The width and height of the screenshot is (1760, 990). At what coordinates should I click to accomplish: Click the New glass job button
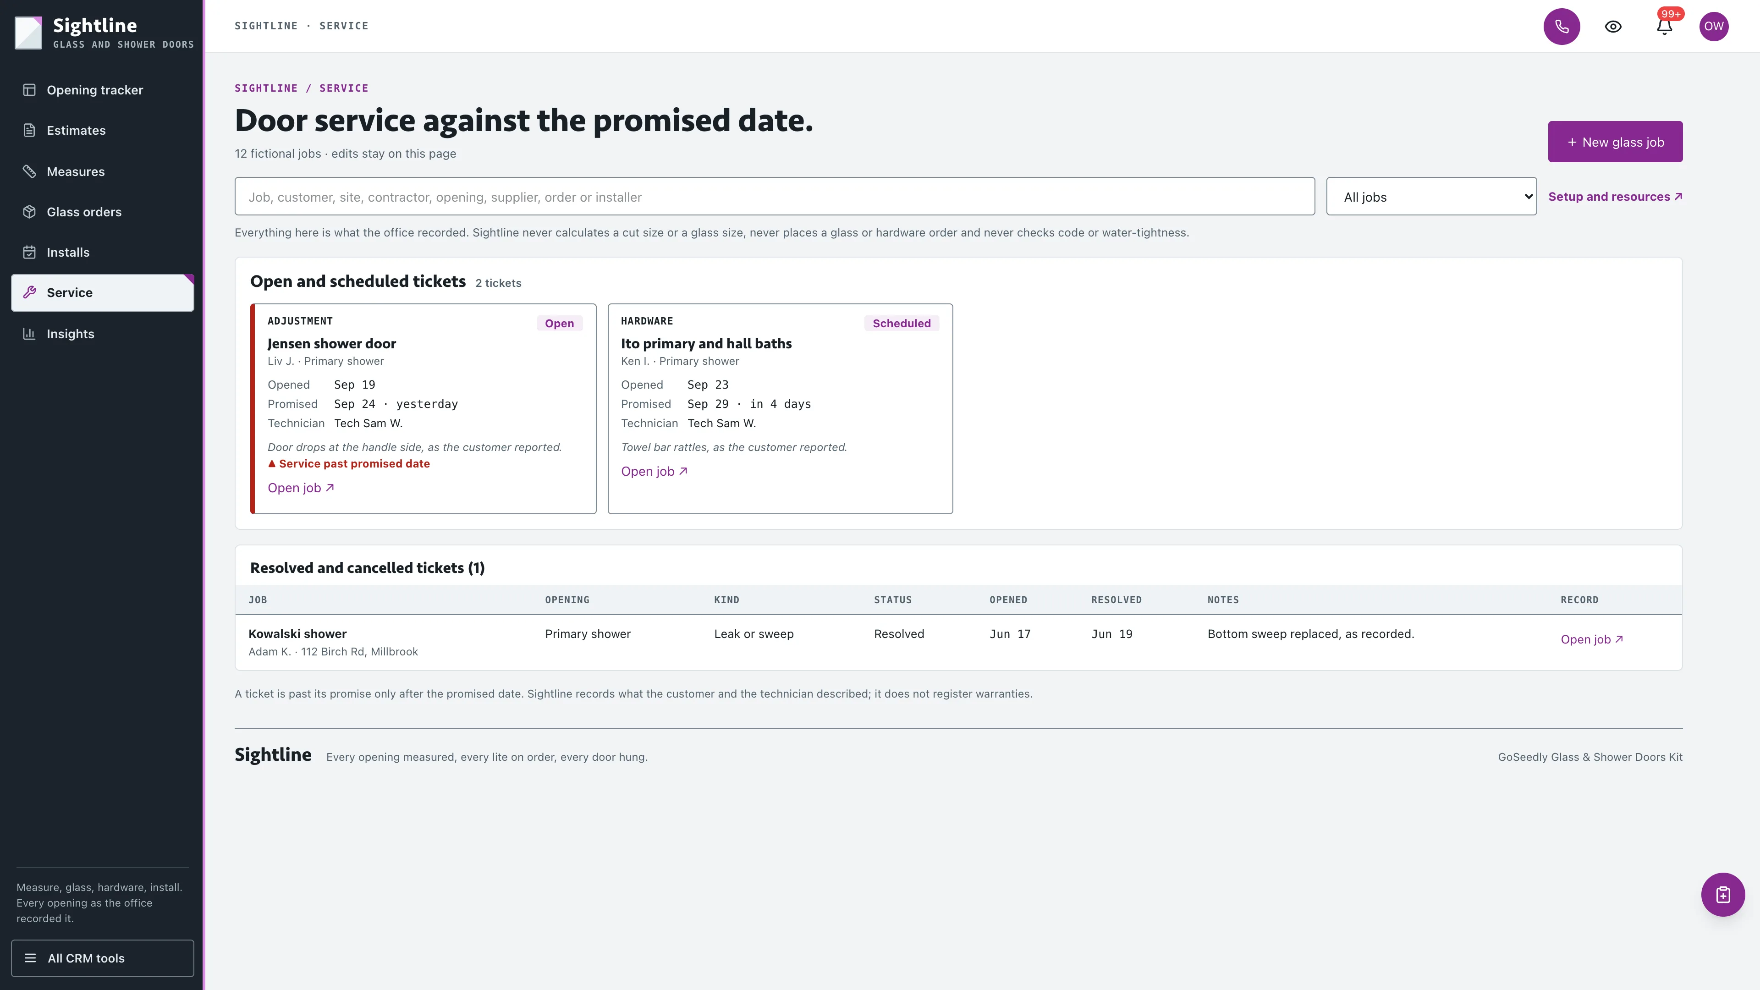[1615, 142]
